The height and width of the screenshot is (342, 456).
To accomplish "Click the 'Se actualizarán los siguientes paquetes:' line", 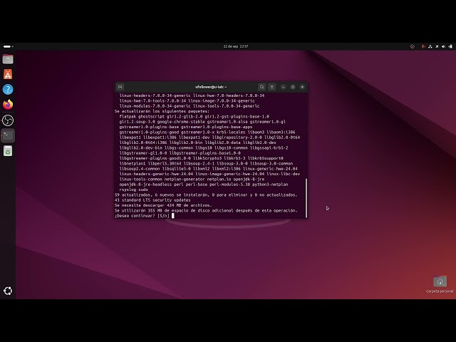I will pos(162,111).
